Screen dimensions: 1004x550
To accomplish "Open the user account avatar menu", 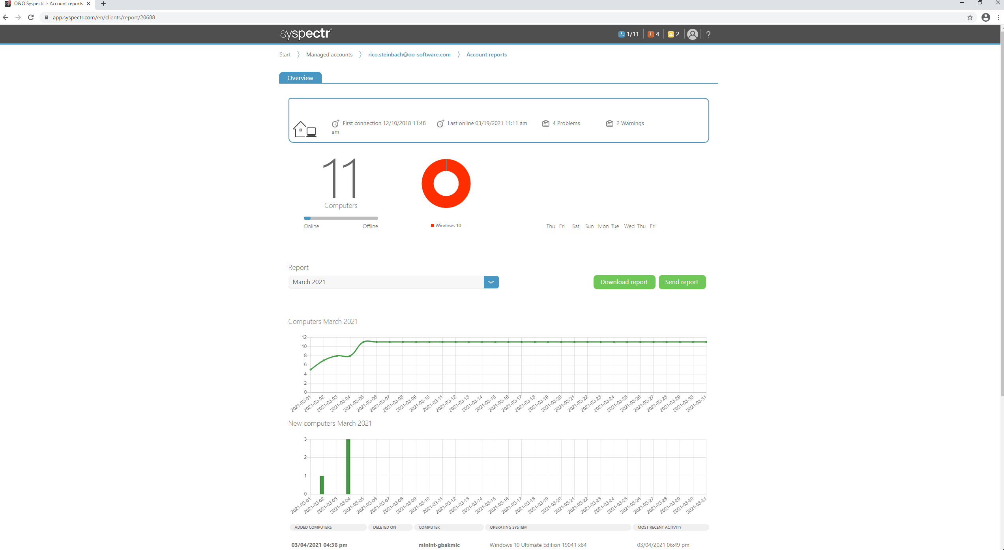I will click(692, 34).
